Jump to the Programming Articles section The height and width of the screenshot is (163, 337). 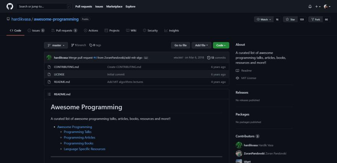pos(79,137)
